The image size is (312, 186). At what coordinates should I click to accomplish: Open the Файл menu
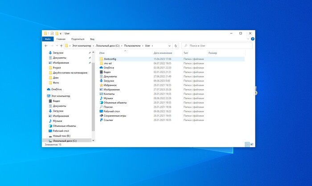(47, 39)
